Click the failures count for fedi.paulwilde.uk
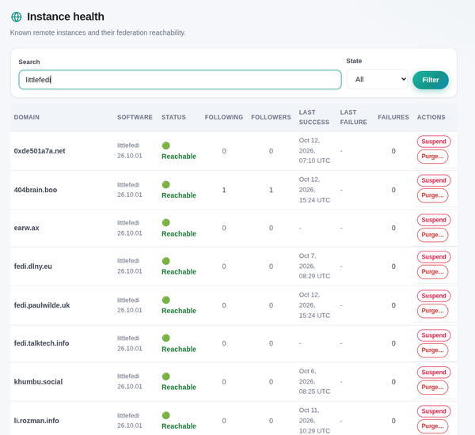This screenshot has height=435, width=475. coord(393,305)
